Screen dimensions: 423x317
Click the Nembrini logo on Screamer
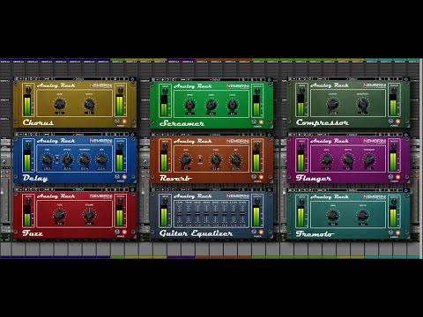[238, 86]
